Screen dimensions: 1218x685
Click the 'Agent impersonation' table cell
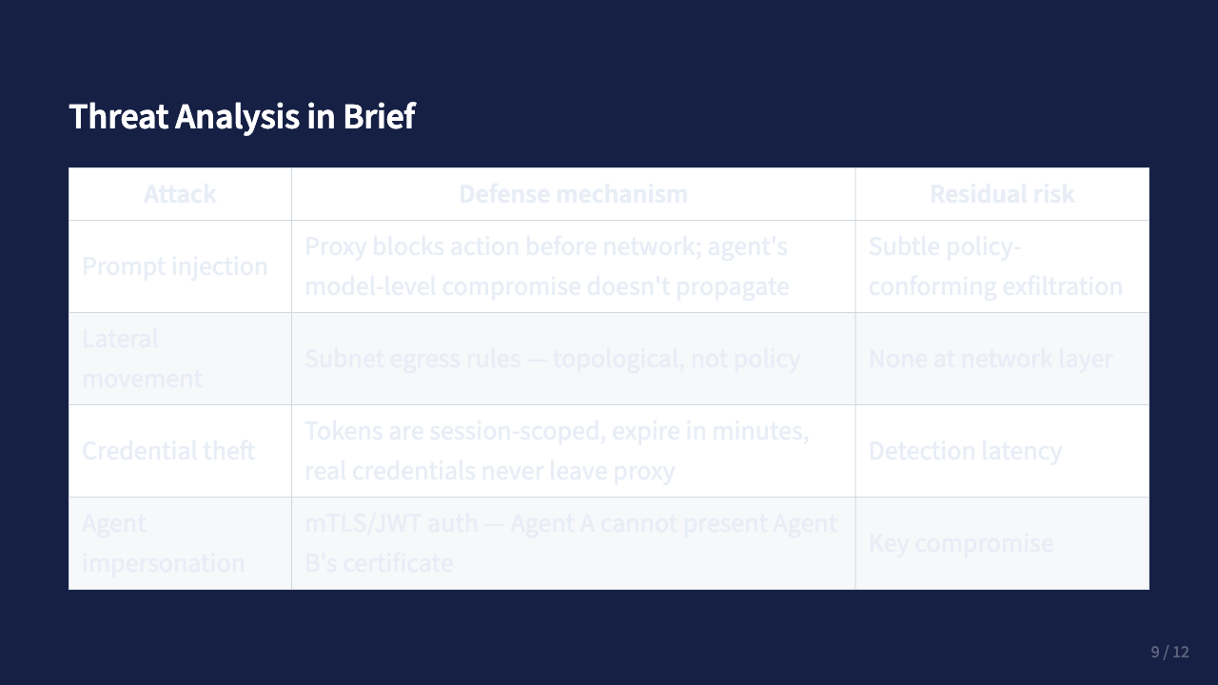point(163,543)
